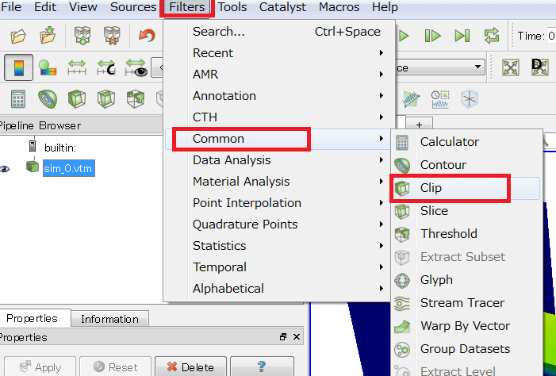Play the animation
The image size is (556, 376).
(x=404, y=36)
